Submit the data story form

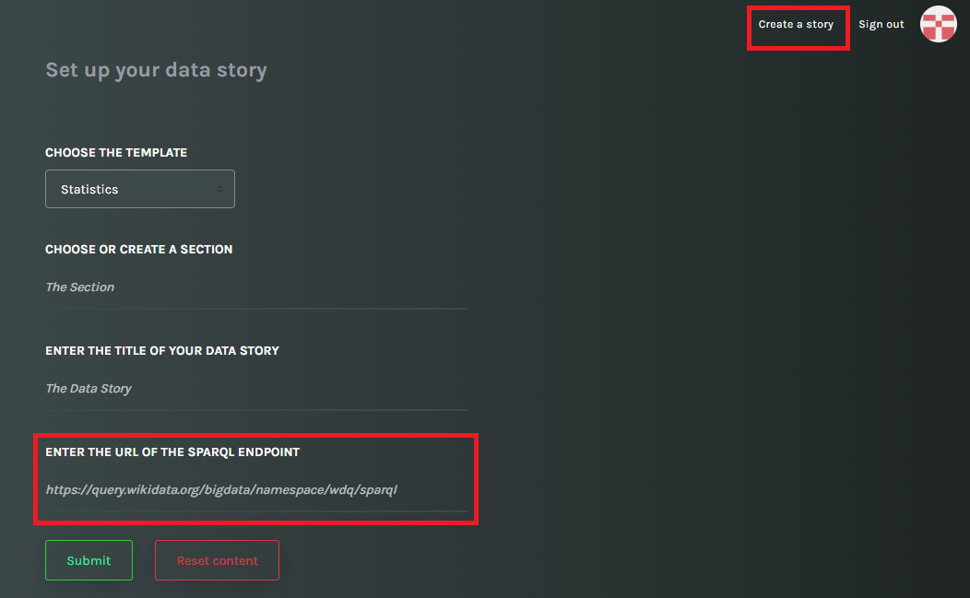pyautogui.click(x=89, y=560)
